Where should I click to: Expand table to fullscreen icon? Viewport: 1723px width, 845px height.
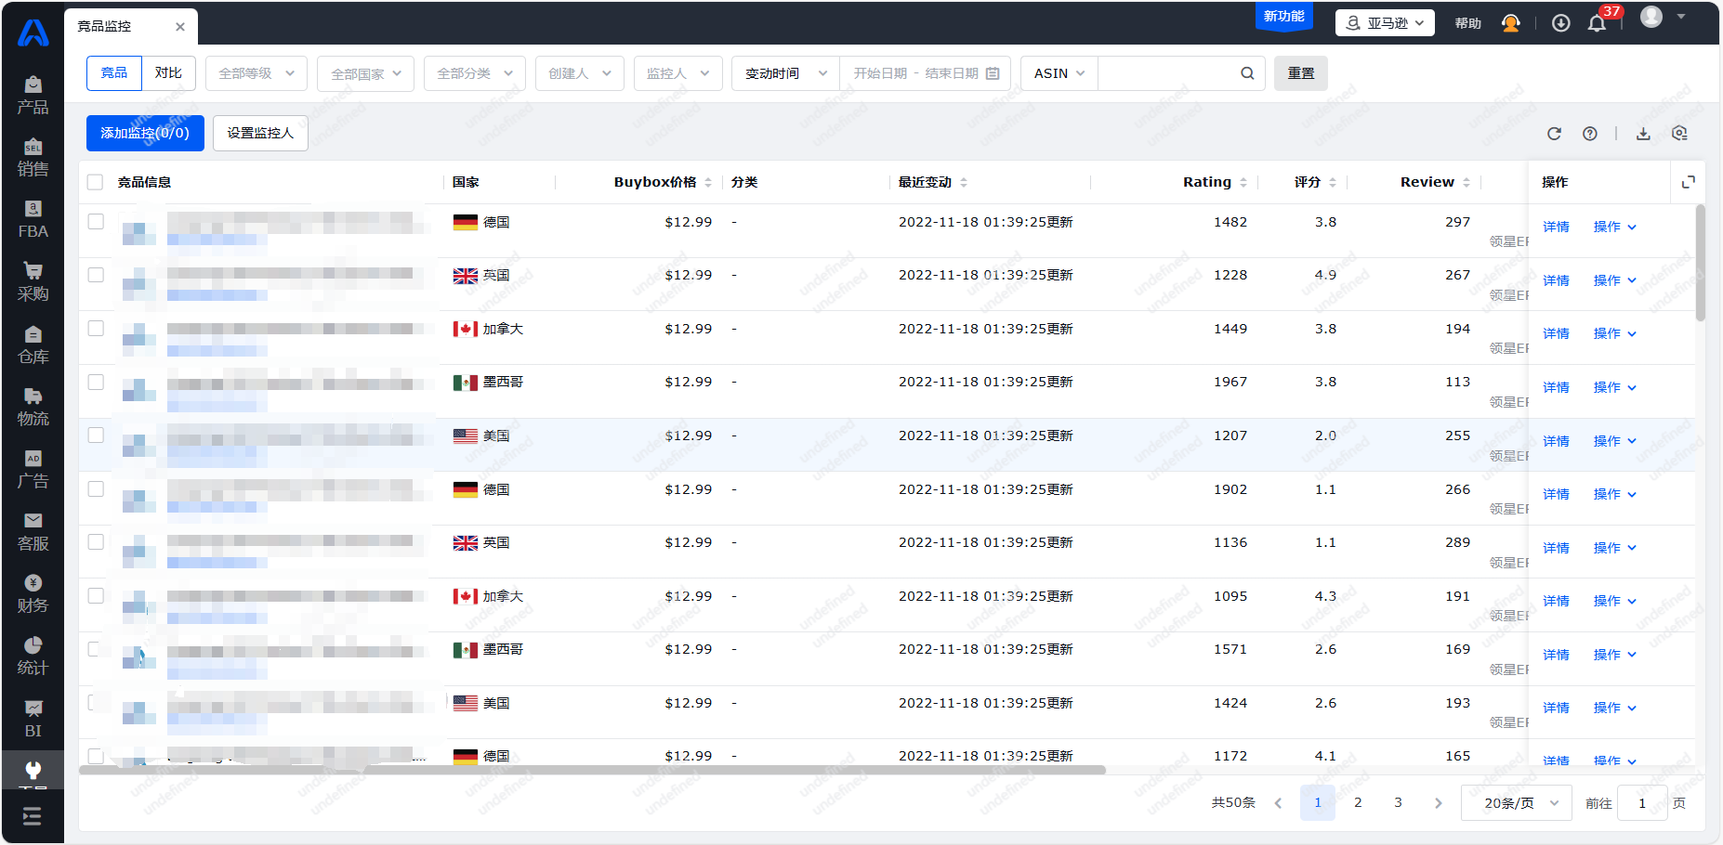[x=1689, y=182]
